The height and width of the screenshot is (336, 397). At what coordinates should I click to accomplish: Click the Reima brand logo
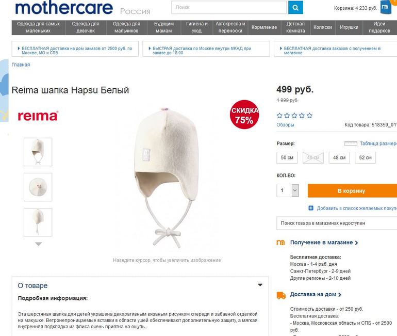click(x=38, y=116)
